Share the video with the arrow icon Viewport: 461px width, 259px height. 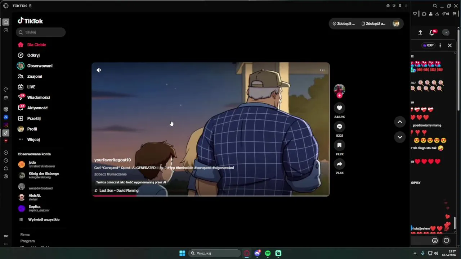tap(339, 164)
